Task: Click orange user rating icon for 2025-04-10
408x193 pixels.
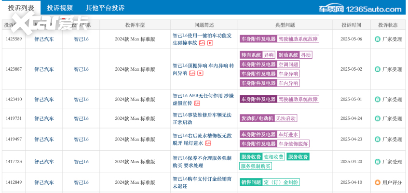Action: click(x=377, y=182)
